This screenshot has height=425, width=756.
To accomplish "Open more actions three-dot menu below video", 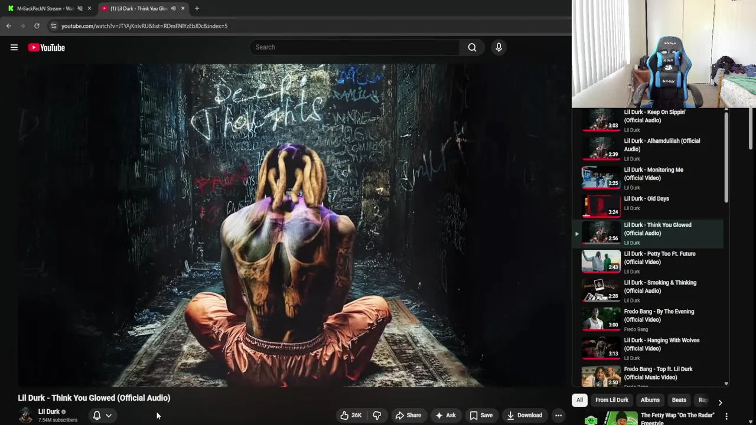I will 558,416.
